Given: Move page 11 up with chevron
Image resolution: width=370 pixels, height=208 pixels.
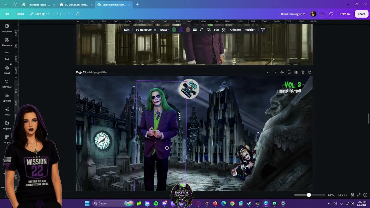Looking at the screenshot, I should 268,72.
